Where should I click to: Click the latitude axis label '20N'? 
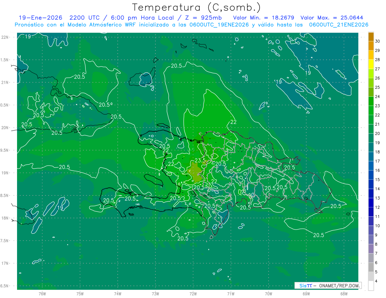click(x=5, y=128)
